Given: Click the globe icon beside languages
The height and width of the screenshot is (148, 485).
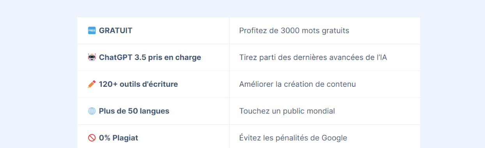Looking at the screenshot, I should coord(92,111).
